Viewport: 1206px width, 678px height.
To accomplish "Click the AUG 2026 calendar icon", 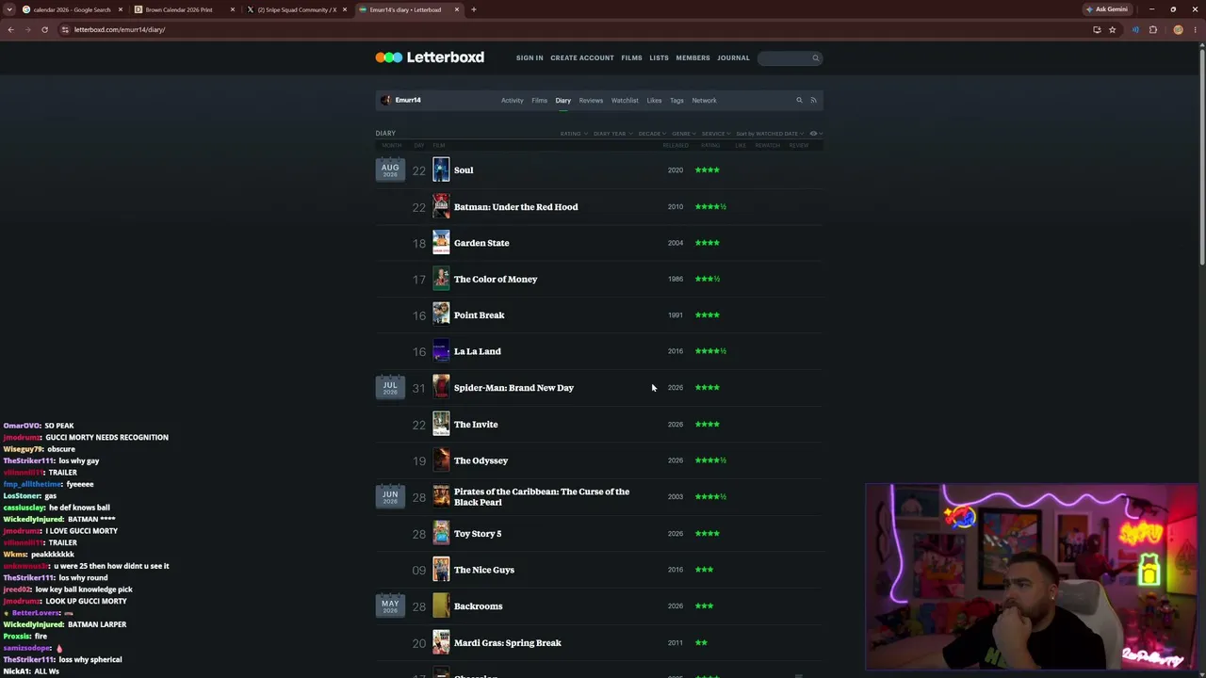I will tap(390, 169).
